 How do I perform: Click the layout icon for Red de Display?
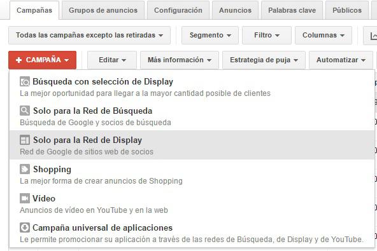(x=25, y=140)
